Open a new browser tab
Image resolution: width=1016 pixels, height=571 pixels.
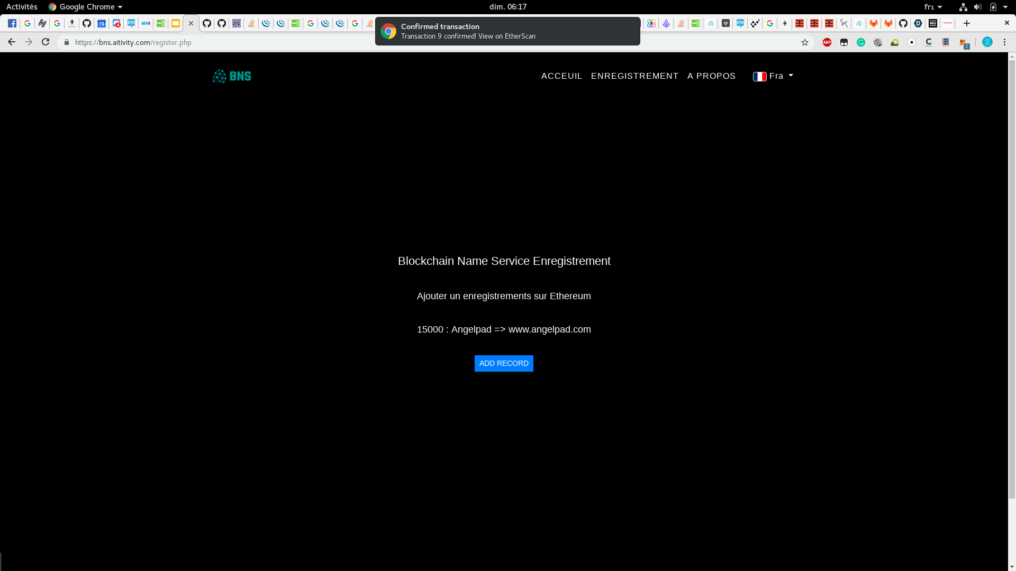click(967, 23)
